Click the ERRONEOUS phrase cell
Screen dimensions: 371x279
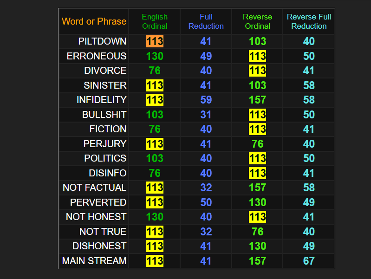coord(97,56)
